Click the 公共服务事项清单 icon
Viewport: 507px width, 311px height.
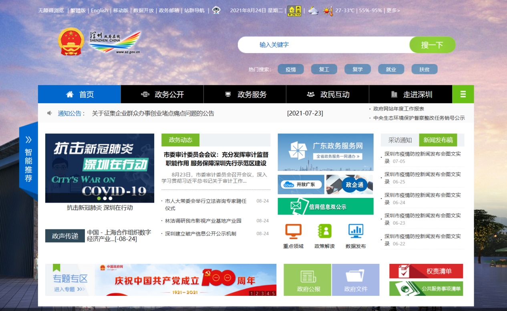[425, 289]
